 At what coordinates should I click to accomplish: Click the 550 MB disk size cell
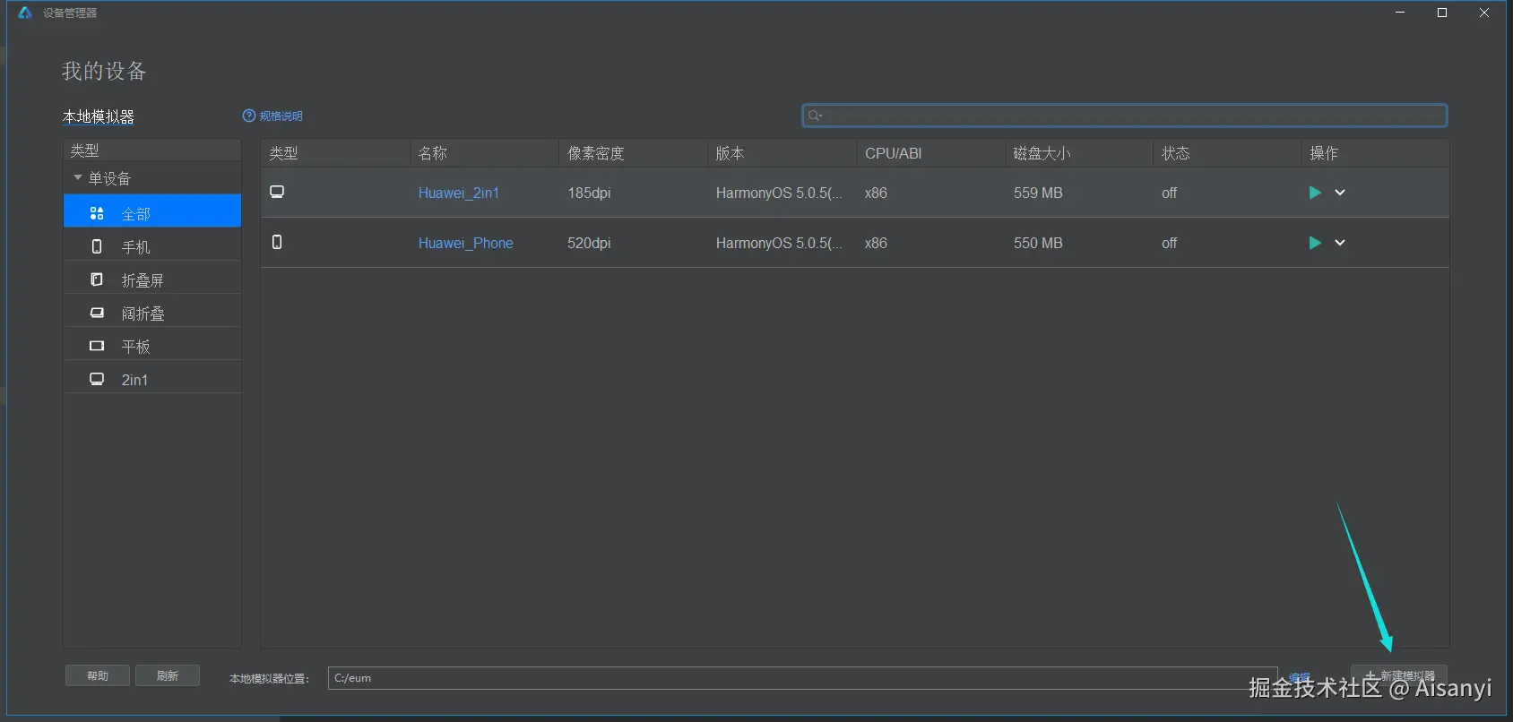(x=1038, y=243)
